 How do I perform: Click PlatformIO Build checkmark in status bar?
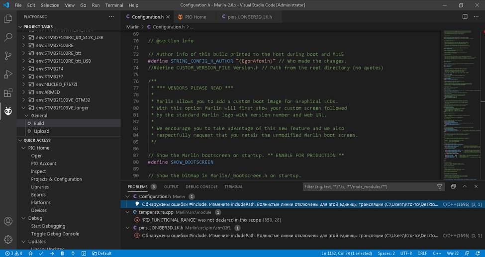pyautogui.click(x=41, y=254)
